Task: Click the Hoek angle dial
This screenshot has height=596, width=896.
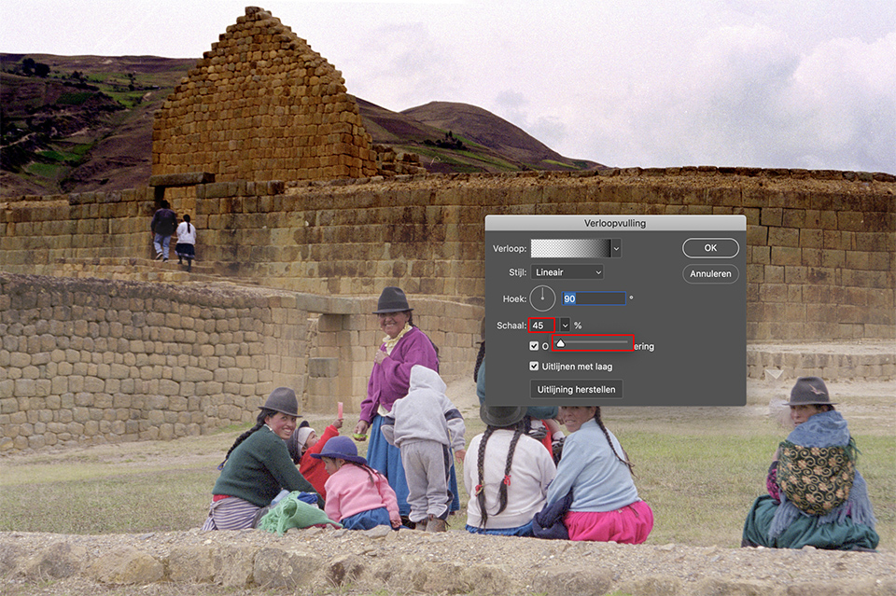Action: 542,298
